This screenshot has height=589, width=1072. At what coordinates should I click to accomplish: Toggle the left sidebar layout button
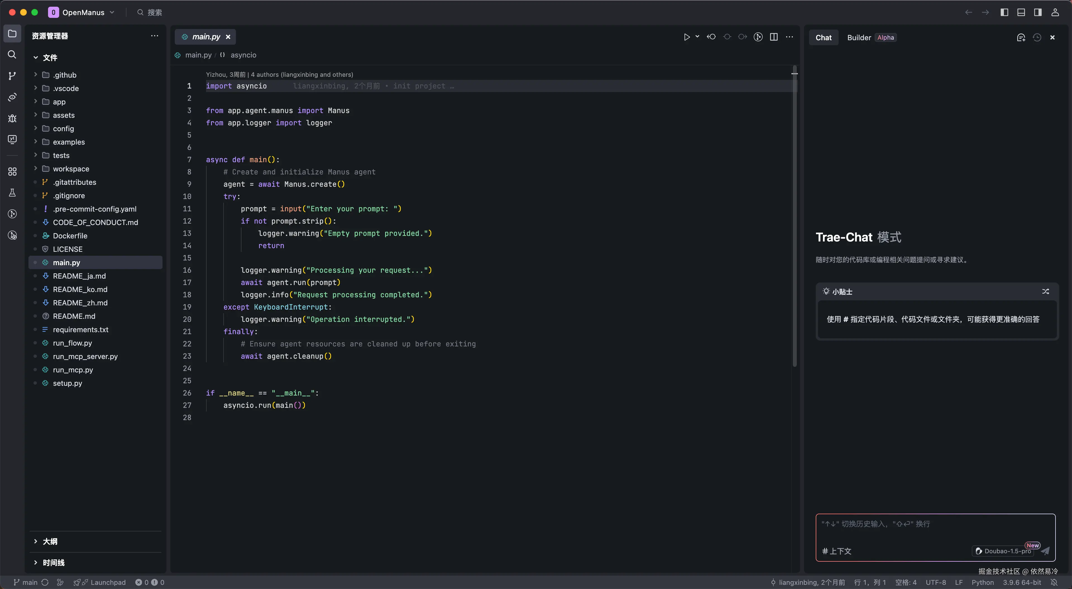(1004, 13)
